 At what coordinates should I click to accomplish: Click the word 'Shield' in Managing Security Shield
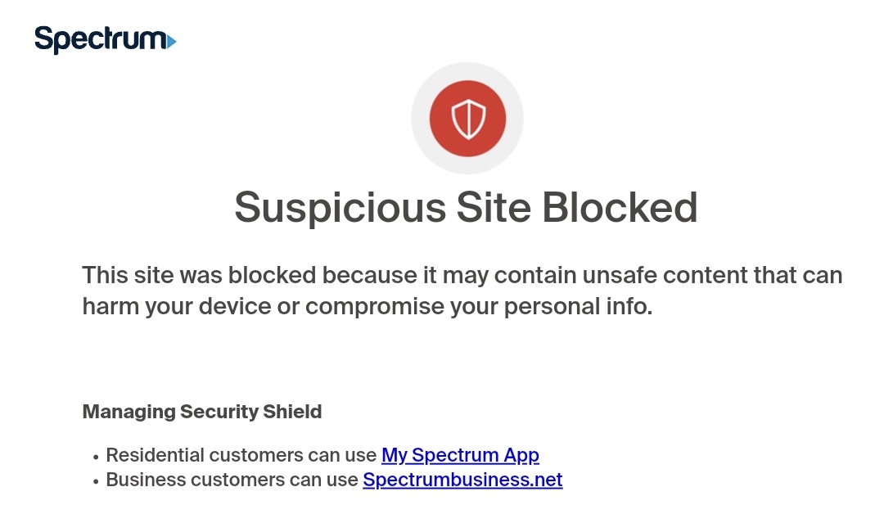pos(292,412)
